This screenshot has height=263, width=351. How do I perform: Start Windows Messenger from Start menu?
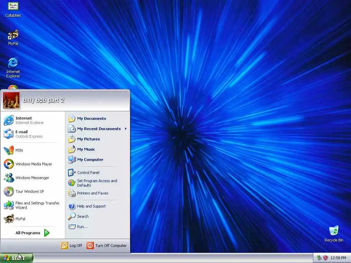(33, 178)
